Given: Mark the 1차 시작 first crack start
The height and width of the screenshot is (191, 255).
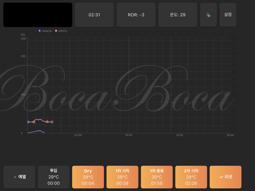Looking at the screenshot, I should pos(122,177).
